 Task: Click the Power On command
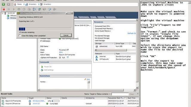48,67
